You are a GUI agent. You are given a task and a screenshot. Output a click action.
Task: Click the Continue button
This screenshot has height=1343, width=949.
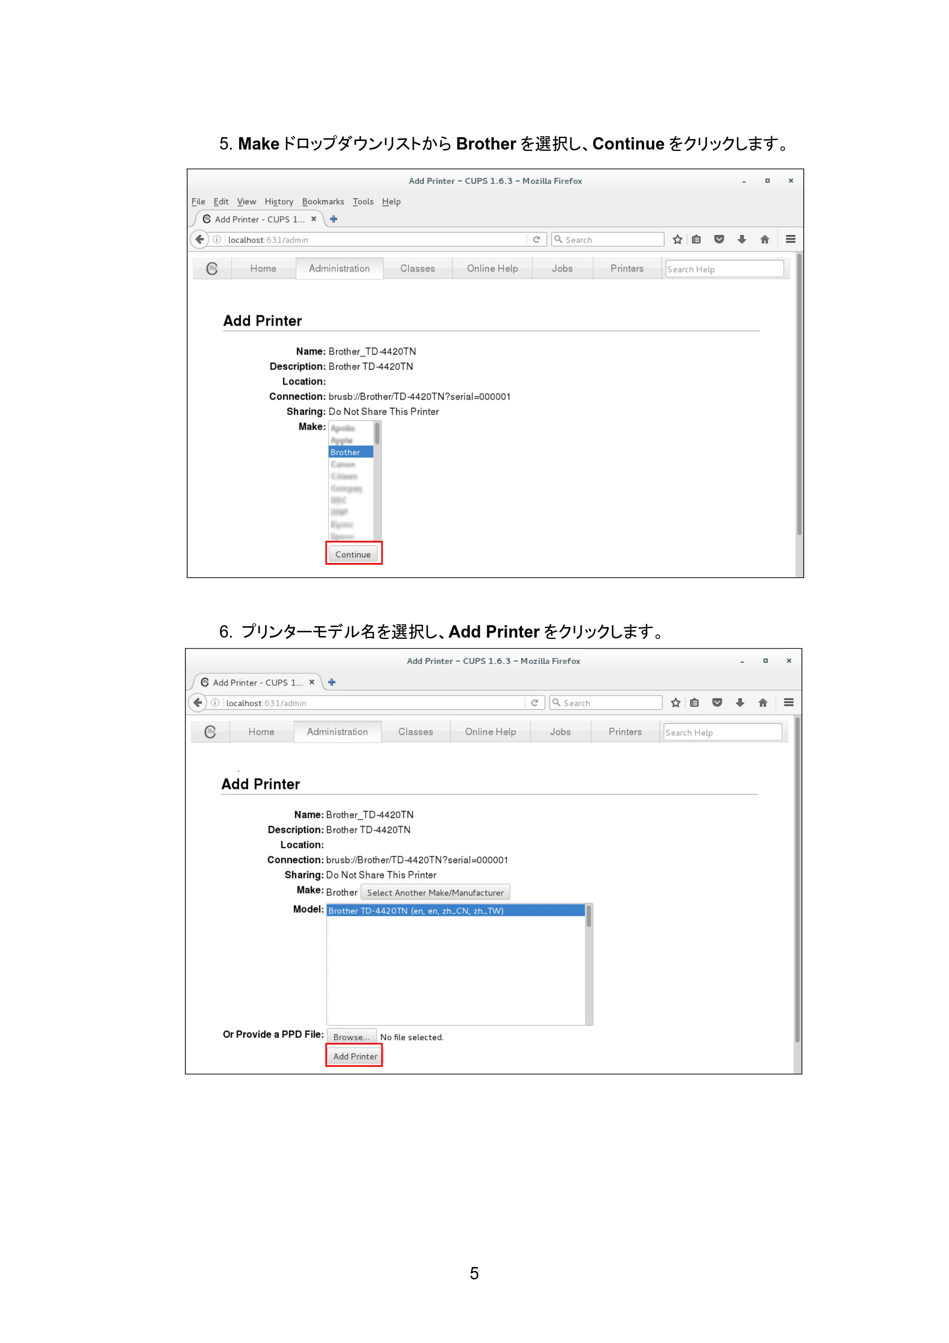click(353, 554)
